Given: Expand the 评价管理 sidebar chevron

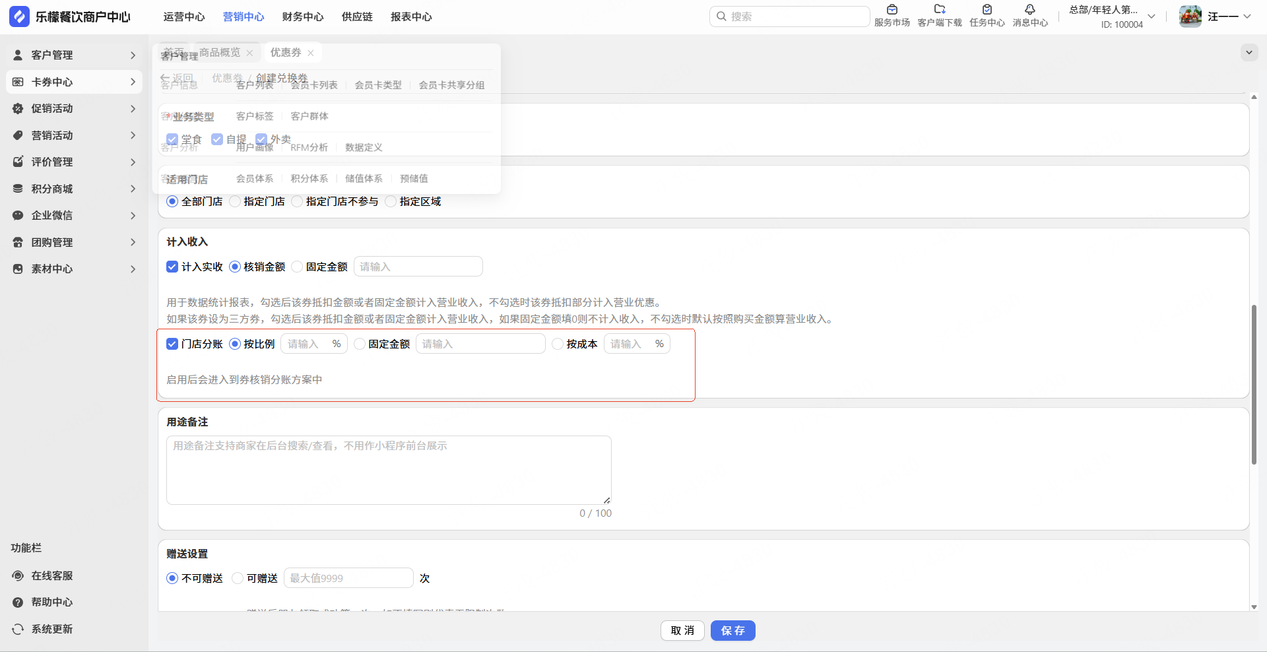Looking at the screenshot, I should (x=133, y=162).
